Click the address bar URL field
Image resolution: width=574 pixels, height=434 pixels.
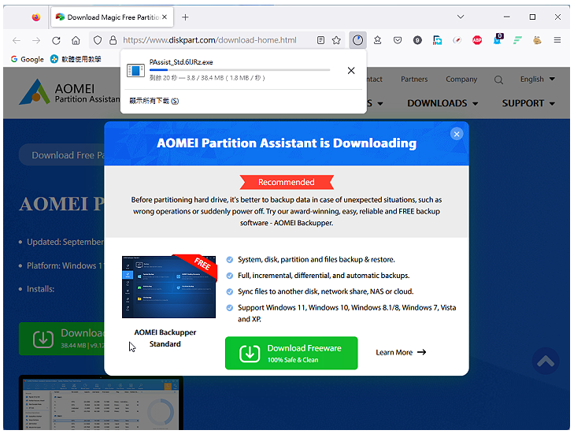click(x=209, y=40)
